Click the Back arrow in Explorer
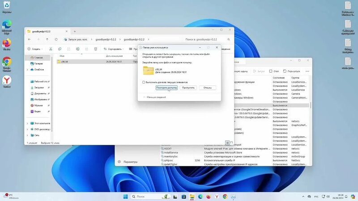 (x=29, y=39)
